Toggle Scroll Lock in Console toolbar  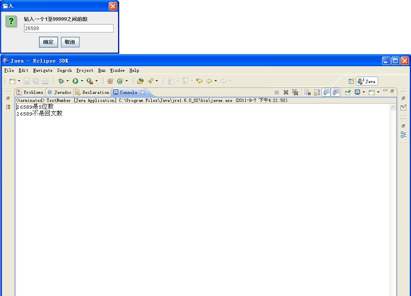[x=317, y=92]
